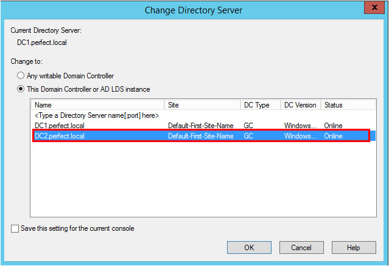Viewport: 389px width, 266px height.
Task: Close the Change Directory Server window
Action: coord(374,7)
